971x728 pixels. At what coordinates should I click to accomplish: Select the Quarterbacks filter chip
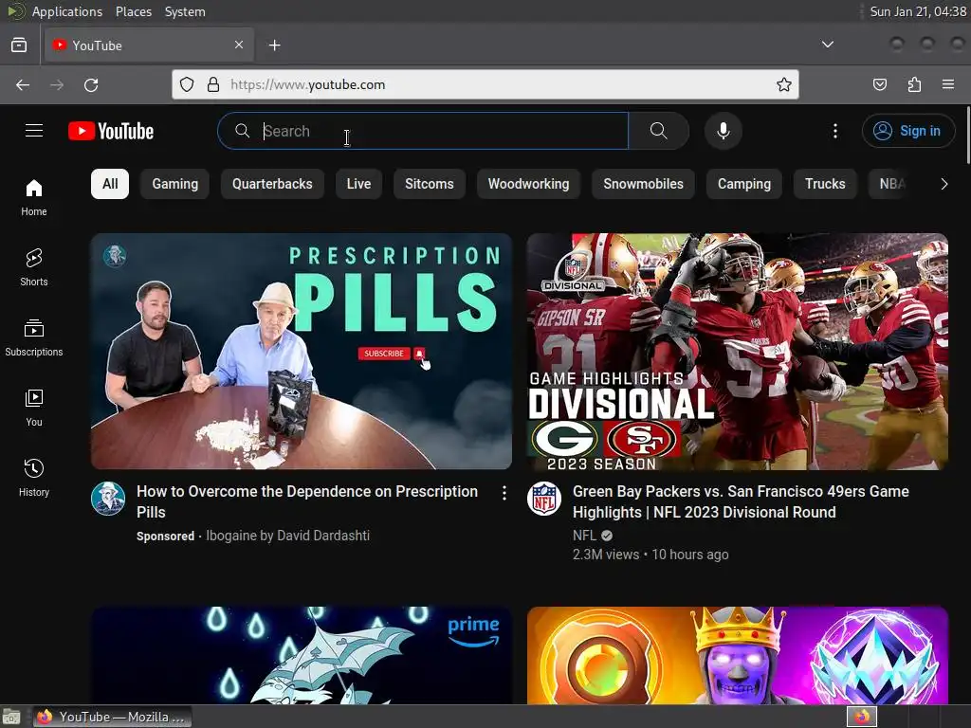point(272,184)
